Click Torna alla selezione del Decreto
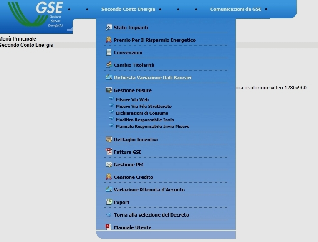Viewport: 318px width, 242px height. (151, 215)
